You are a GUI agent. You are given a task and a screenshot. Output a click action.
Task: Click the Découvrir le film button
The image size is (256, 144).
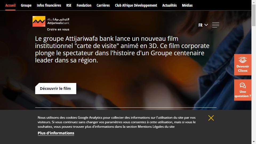point(56,89)
